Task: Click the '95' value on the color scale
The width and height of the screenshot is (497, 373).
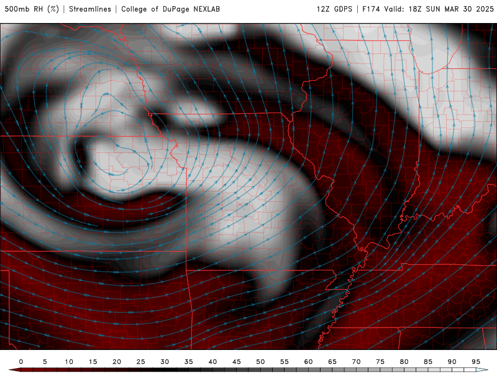Action: click(476, 362)
